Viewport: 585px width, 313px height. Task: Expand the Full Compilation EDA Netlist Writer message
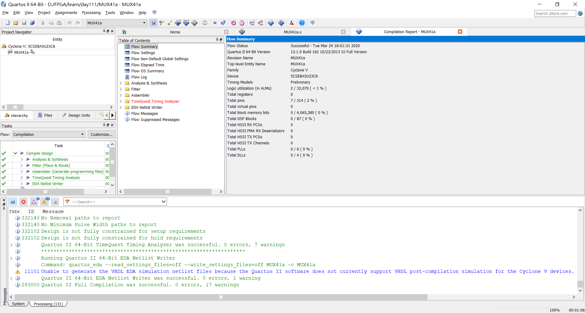pos(11,278)
